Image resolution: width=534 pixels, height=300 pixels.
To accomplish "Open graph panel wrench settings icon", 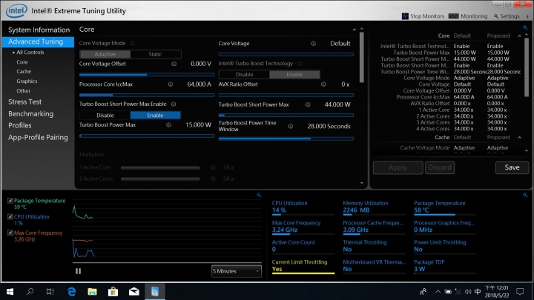I will 259,195.
